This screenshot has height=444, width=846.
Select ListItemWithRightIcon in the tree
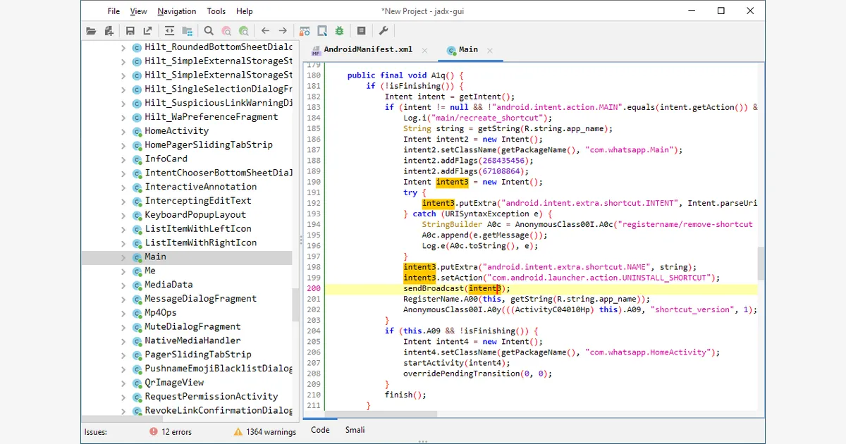coord(201,242)
